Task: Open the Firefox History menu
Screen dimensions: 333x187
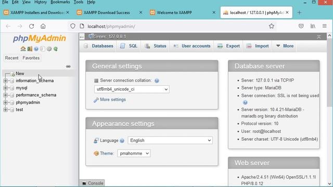Action: pyautogui.click(x=41, y=2)
